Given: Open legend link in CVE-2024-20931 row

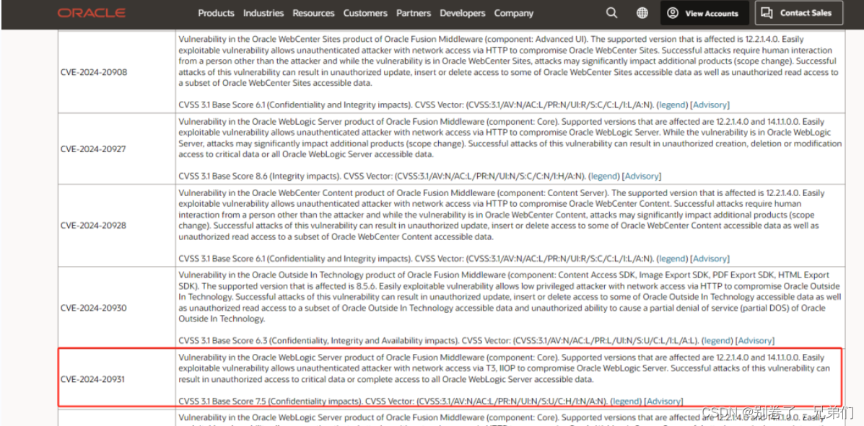Looking at the screenshot, I should click(625, 401).
